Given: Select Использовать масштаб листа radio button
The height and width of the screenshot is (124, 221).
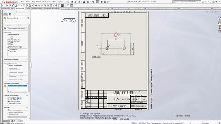Looking at the screenshot, I should pyautogui.click(x=8, y=110).
